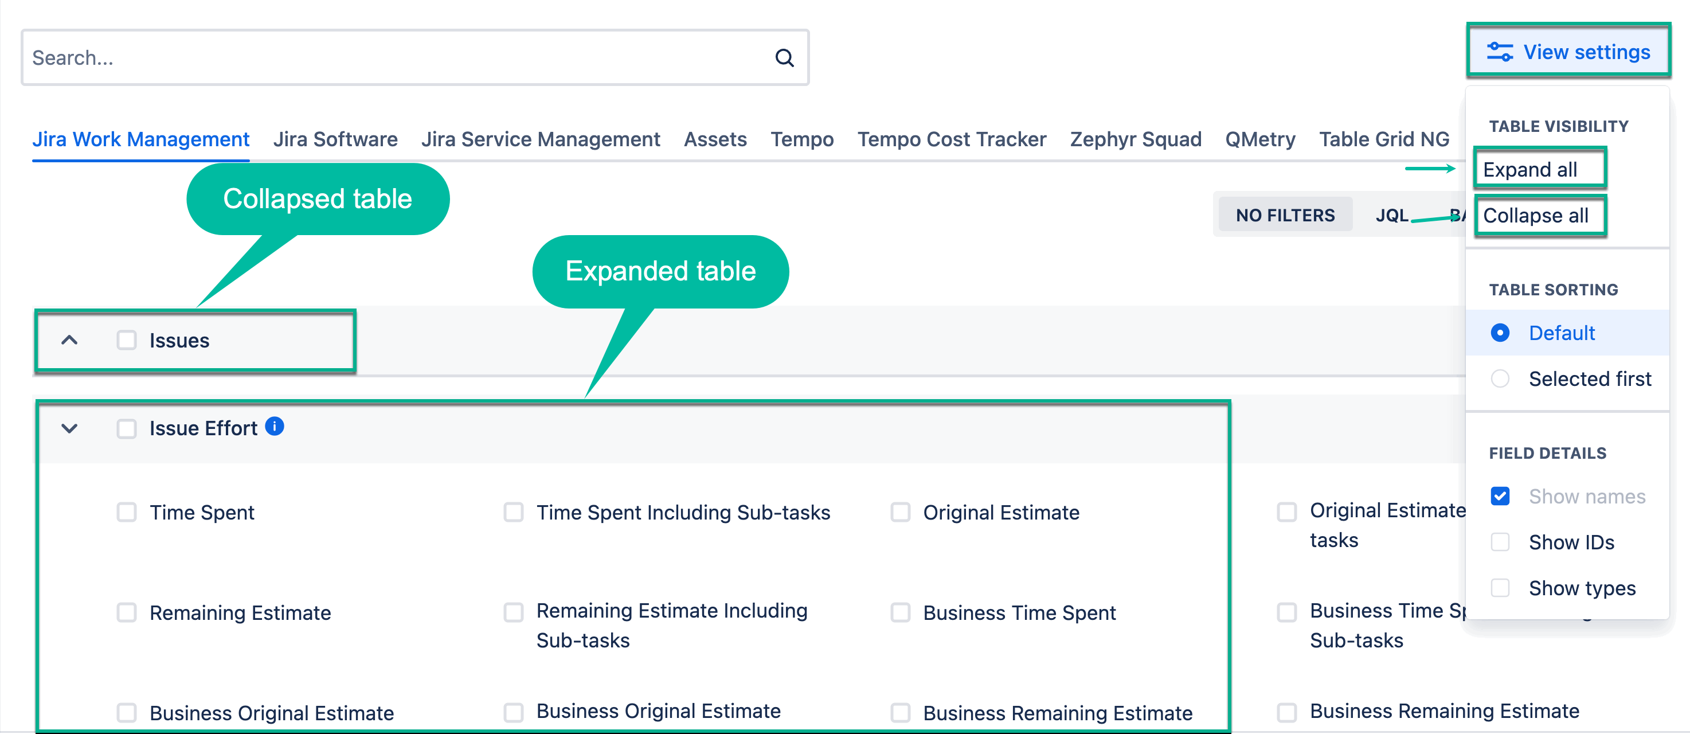
Task: Click Collapse all option
Action: point(1535,216)
